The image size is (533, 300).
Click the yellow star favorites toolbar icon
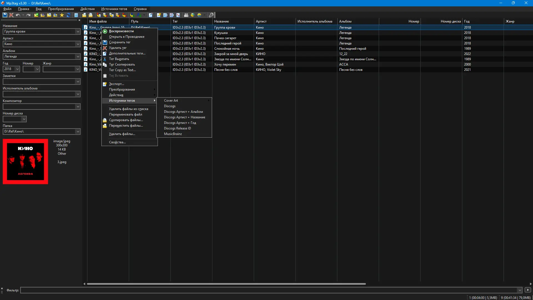[62, 15]
